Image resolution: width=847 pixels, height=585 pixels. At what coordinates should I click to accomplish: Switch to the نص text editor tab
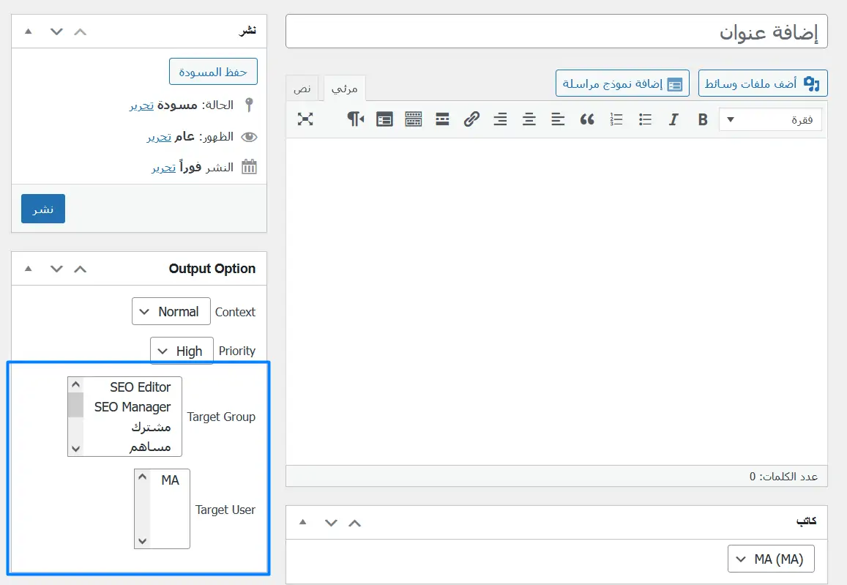302,89
